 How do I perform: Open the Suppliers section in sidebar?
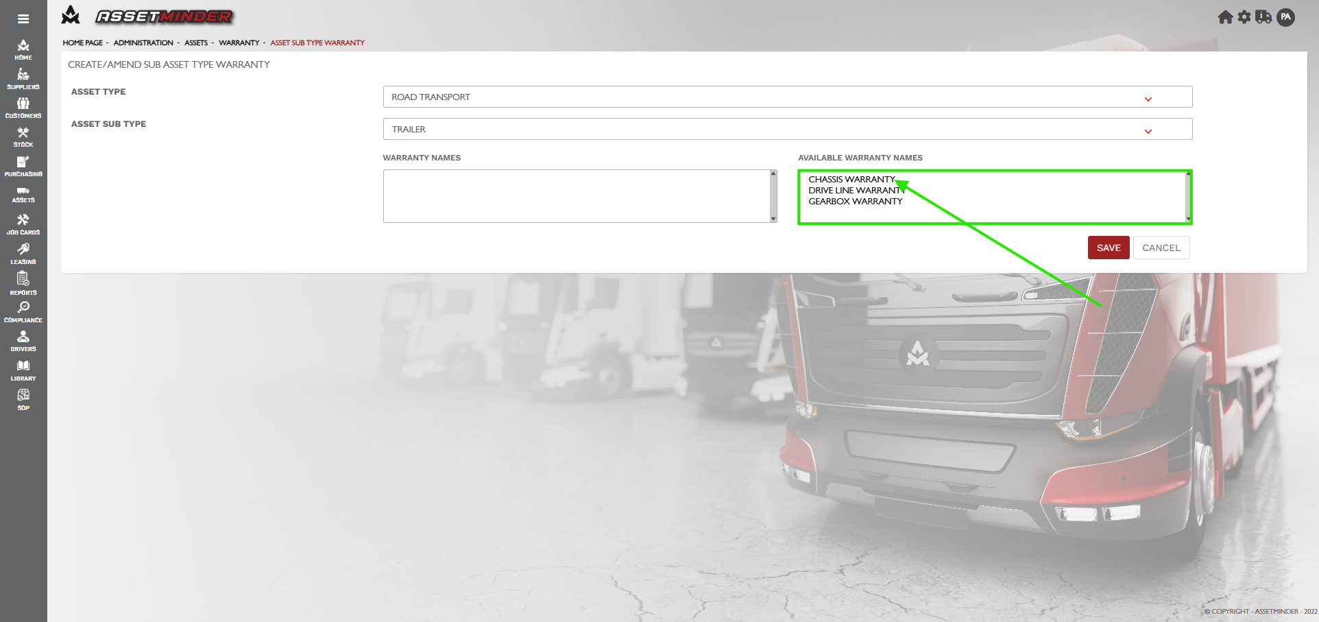click(23, 79)
